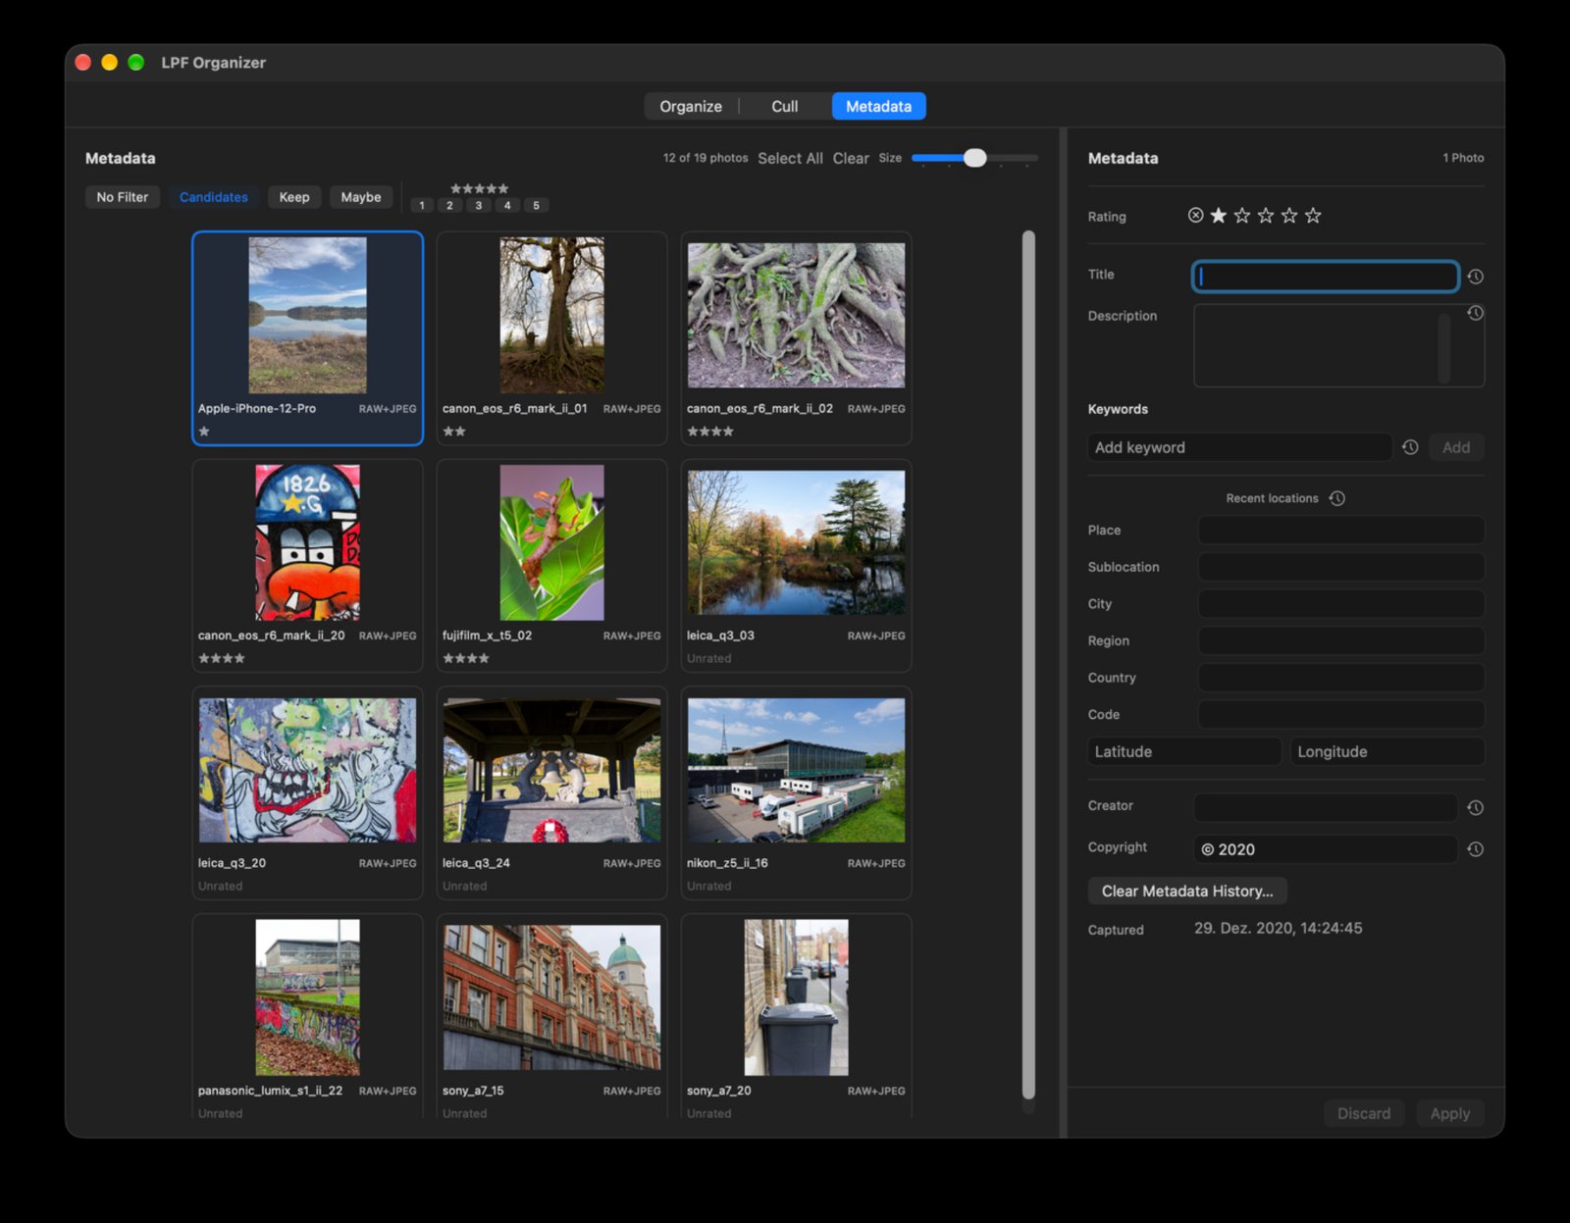
Task: Click the Apply button
Action: [1449, 1113]
